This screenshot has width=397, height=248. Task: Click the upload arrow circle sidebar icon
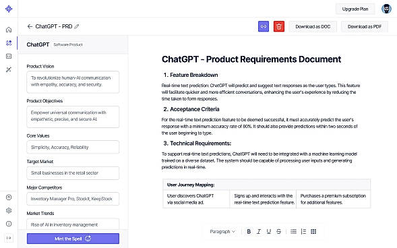tap(9, 197)
